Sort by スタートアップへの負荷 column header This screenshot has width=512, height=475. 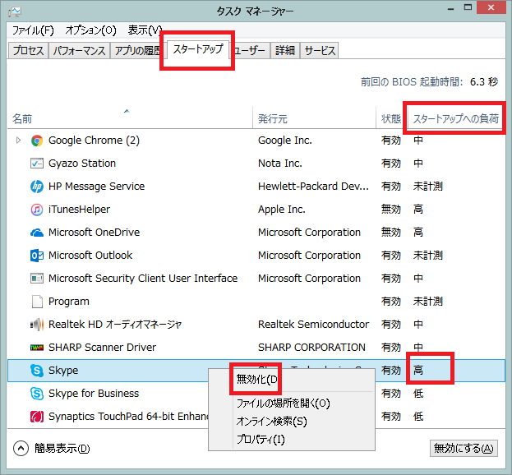456,118
